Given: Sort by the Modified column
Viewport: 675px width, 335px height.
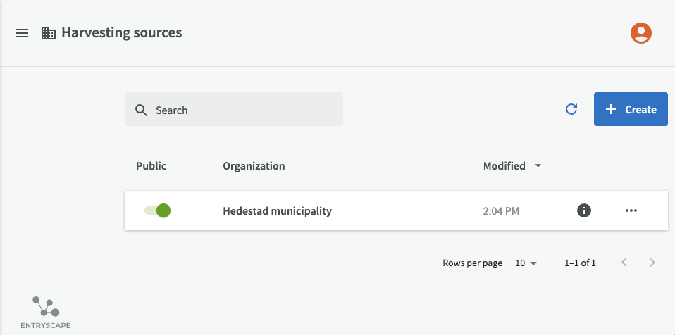Looking at the screenshot, I should (x=512, y=166).
